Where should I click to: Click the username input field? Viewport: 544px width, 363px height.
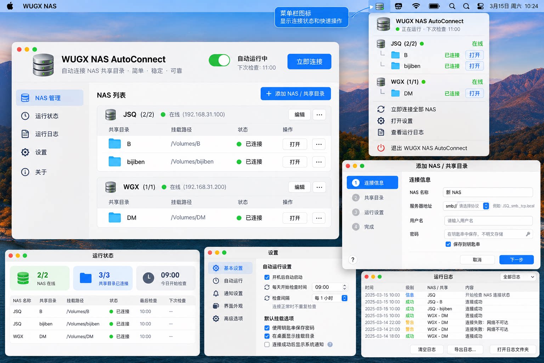coord(488,220)
